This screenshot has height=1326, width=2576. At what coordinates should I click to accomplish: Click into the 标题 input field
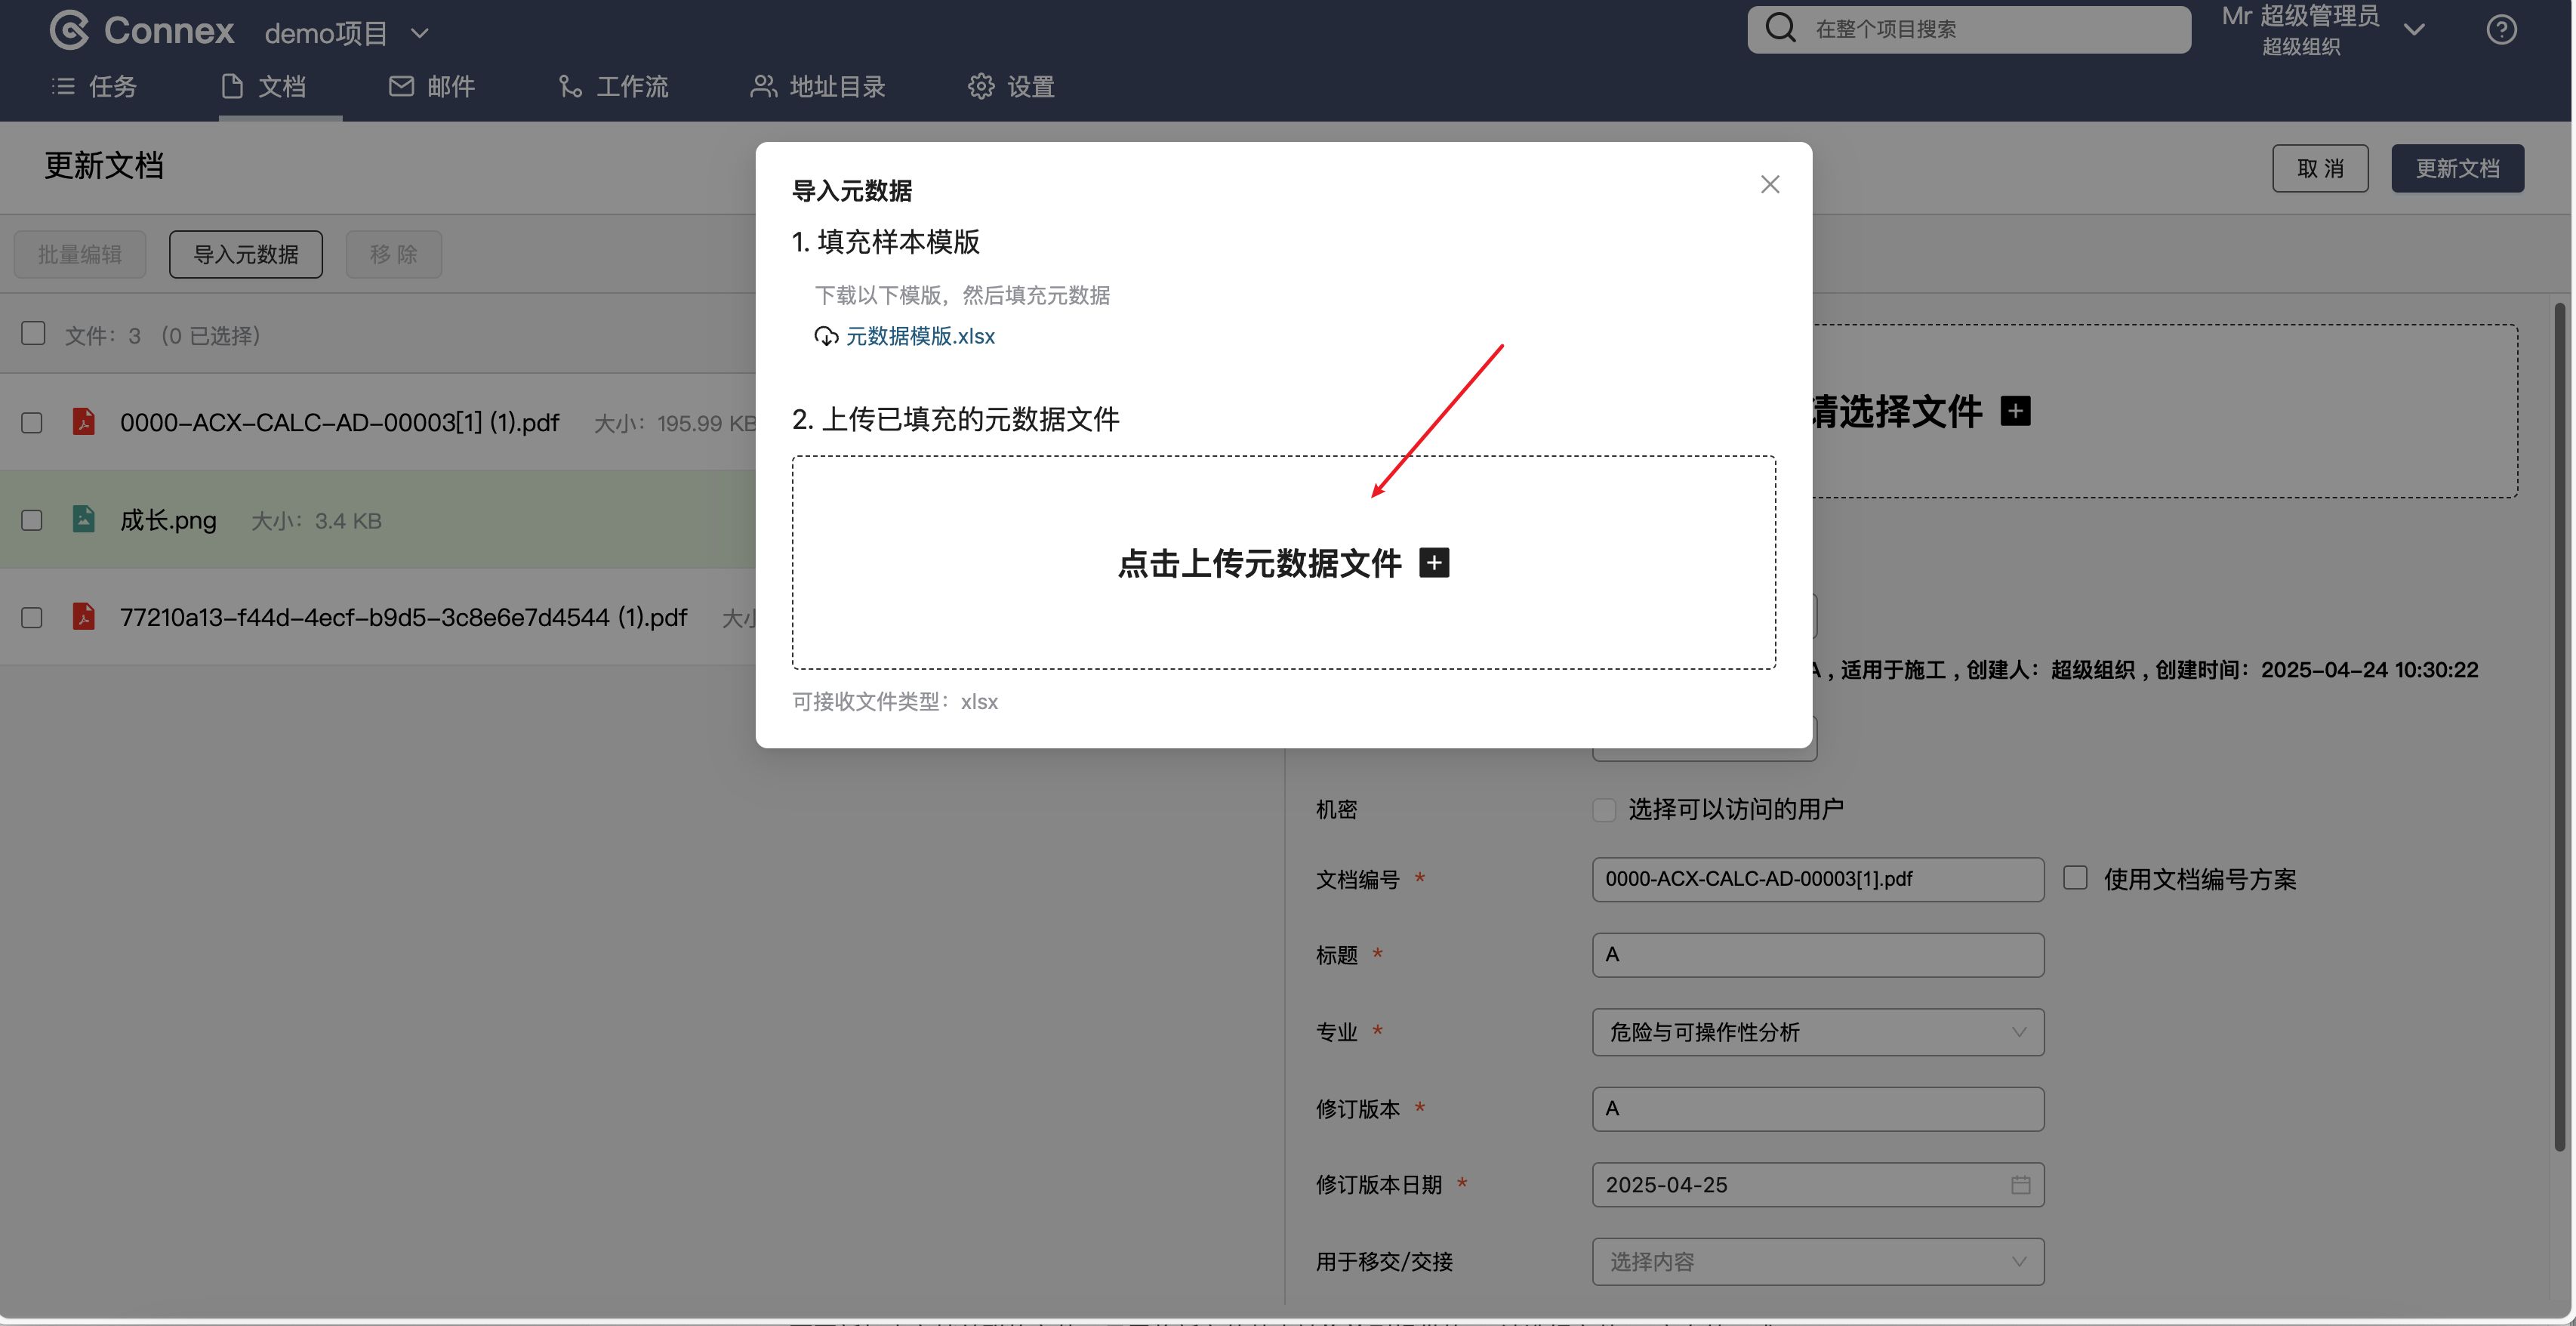tap(1817, 955)
